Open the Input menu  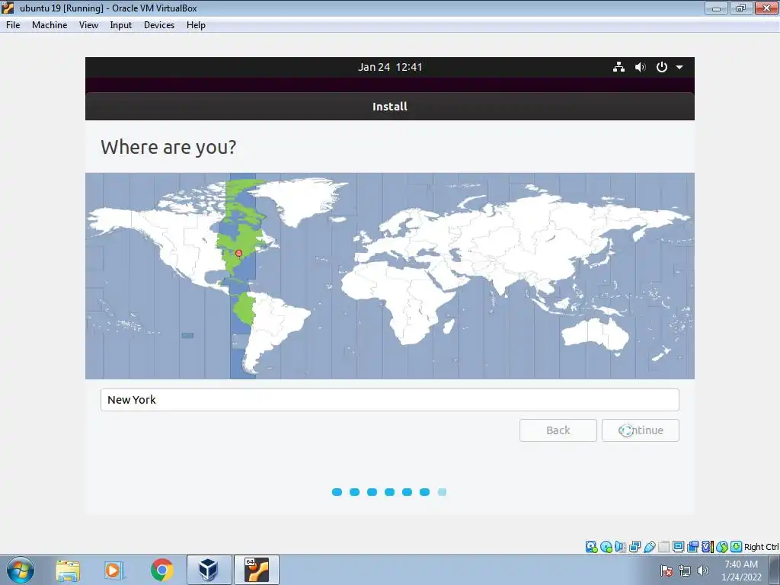coord(121,25)
